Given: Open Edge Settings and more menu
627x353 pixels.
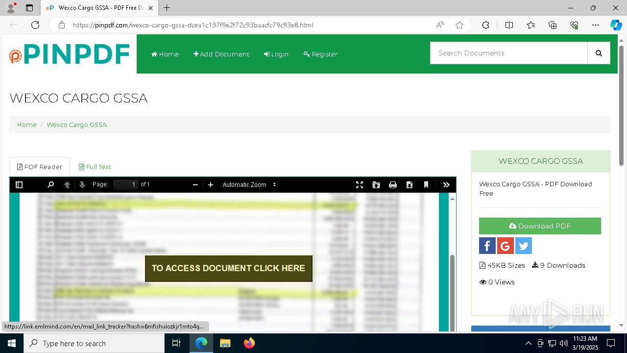Looking at the screenshot, I should pyautogui.click(x=596, y=25).
